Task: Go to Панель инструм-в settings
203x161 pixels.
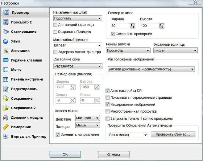Action: tap(27, 79)
